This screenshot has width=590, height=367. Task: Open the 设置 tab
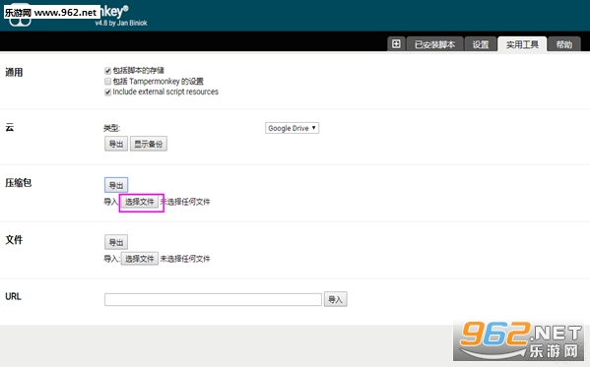(x=481, y=44)
